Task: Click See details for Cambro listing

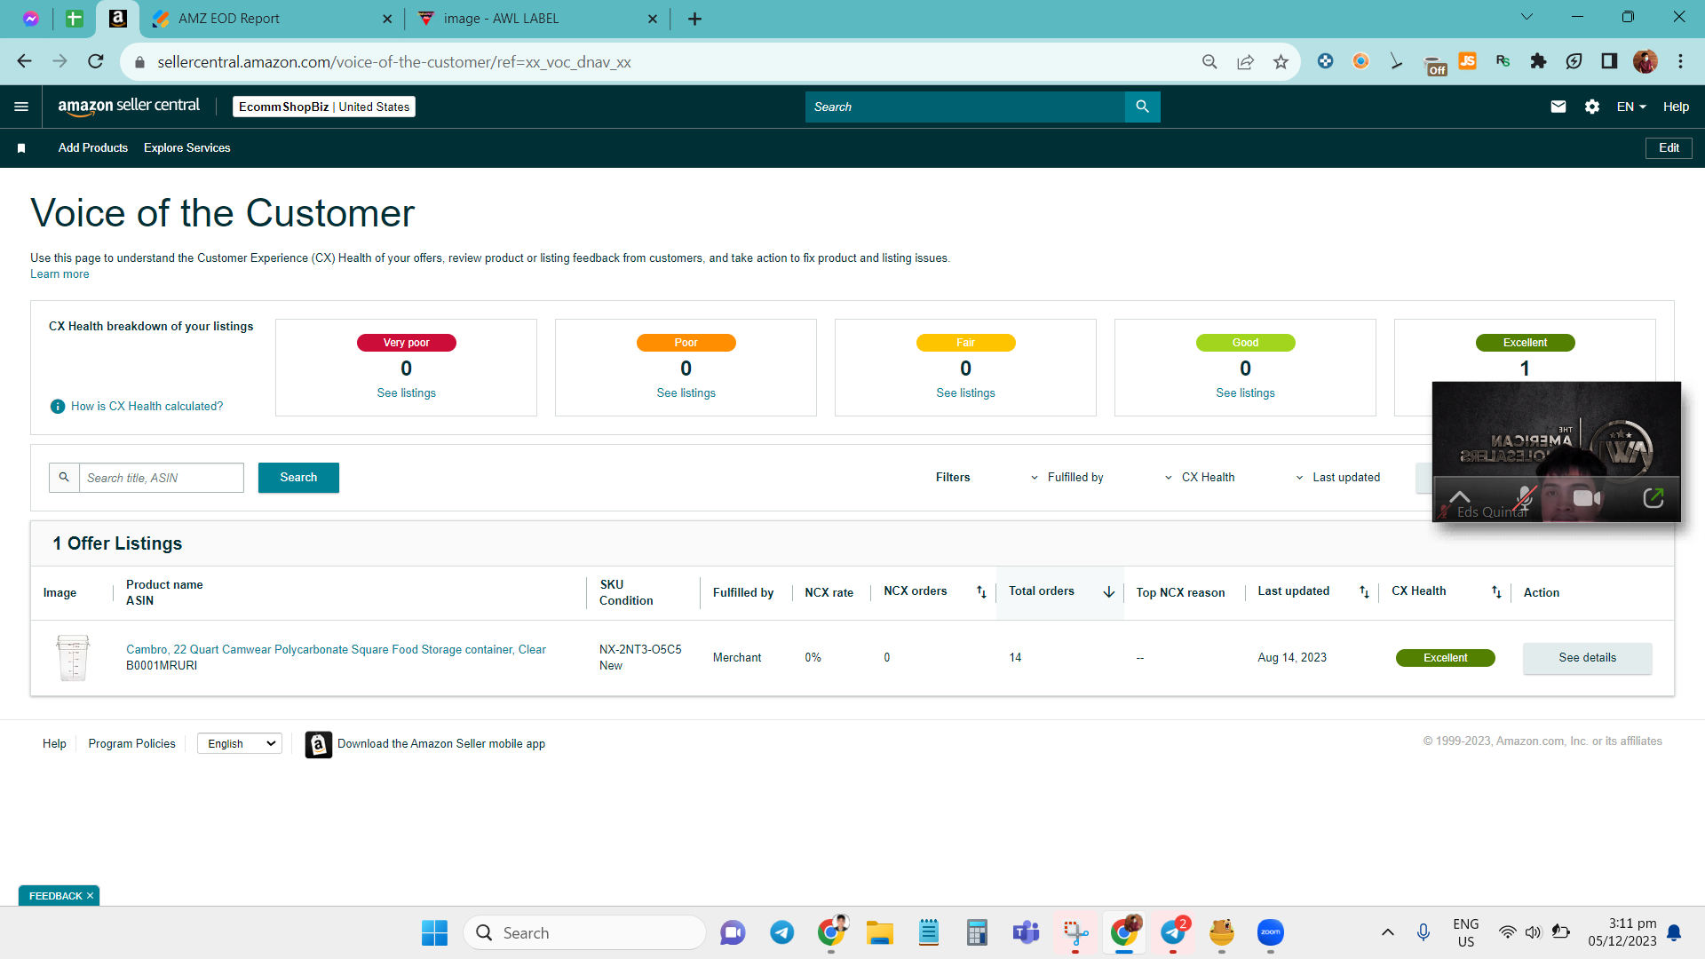Action: pos(1588,658)
